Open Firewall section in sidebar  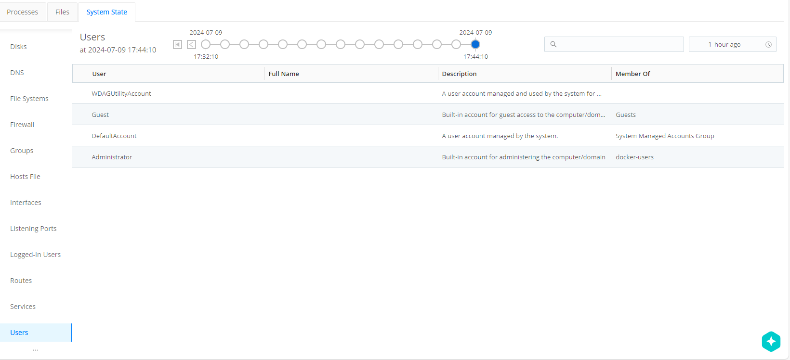(x=22, y=125)
